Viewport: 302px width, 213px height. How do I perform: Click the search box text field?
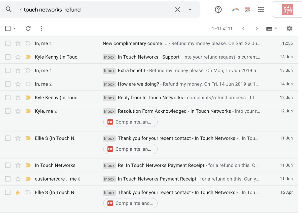pos(94,10)
